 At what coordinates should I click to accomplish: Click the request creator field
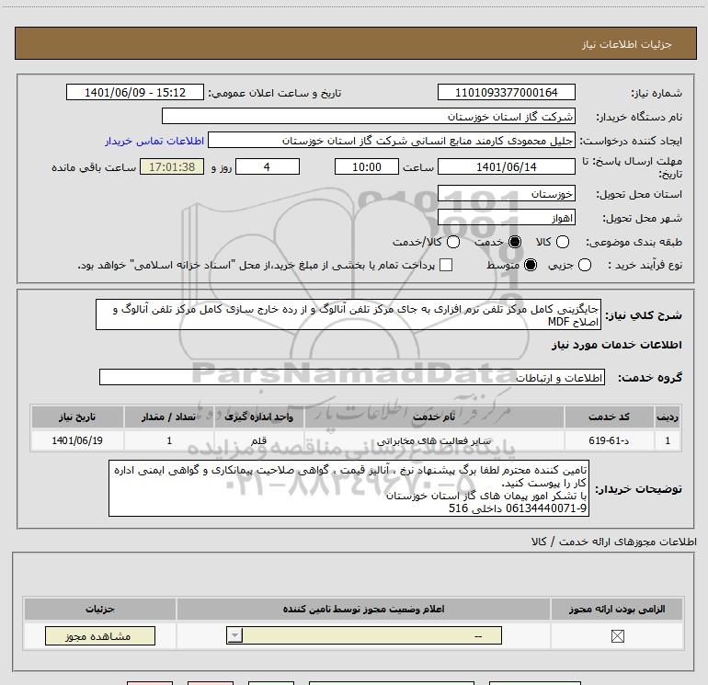(392, 141)
